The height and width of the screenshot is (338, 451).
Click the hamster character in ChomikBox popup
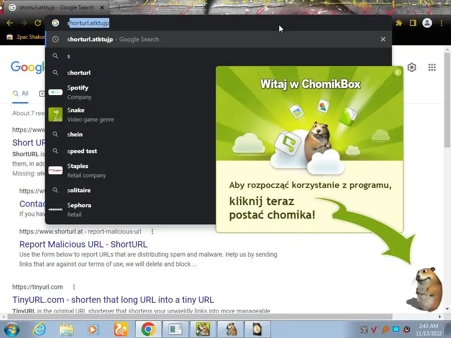318,142
